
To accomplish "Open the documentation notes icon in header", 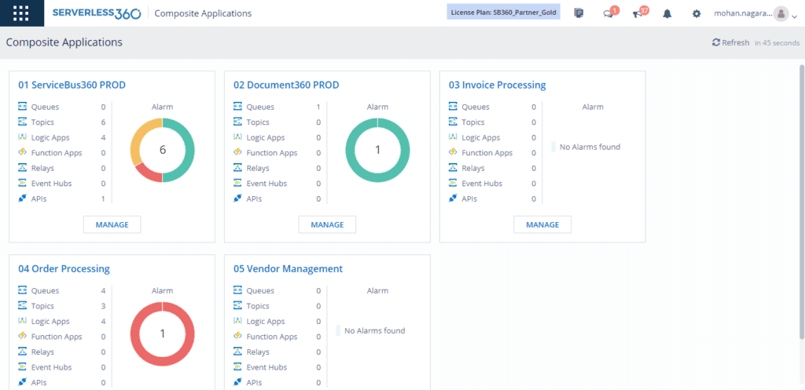I will point(579,13).
